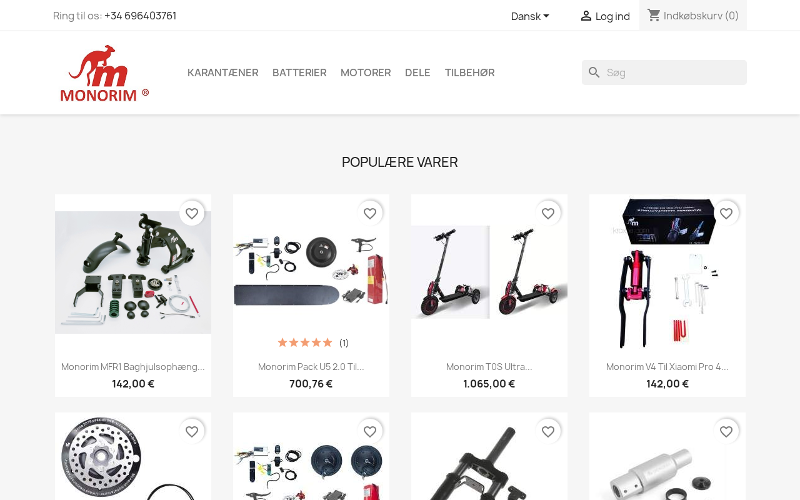Click the Log ind link

[612, 16]
